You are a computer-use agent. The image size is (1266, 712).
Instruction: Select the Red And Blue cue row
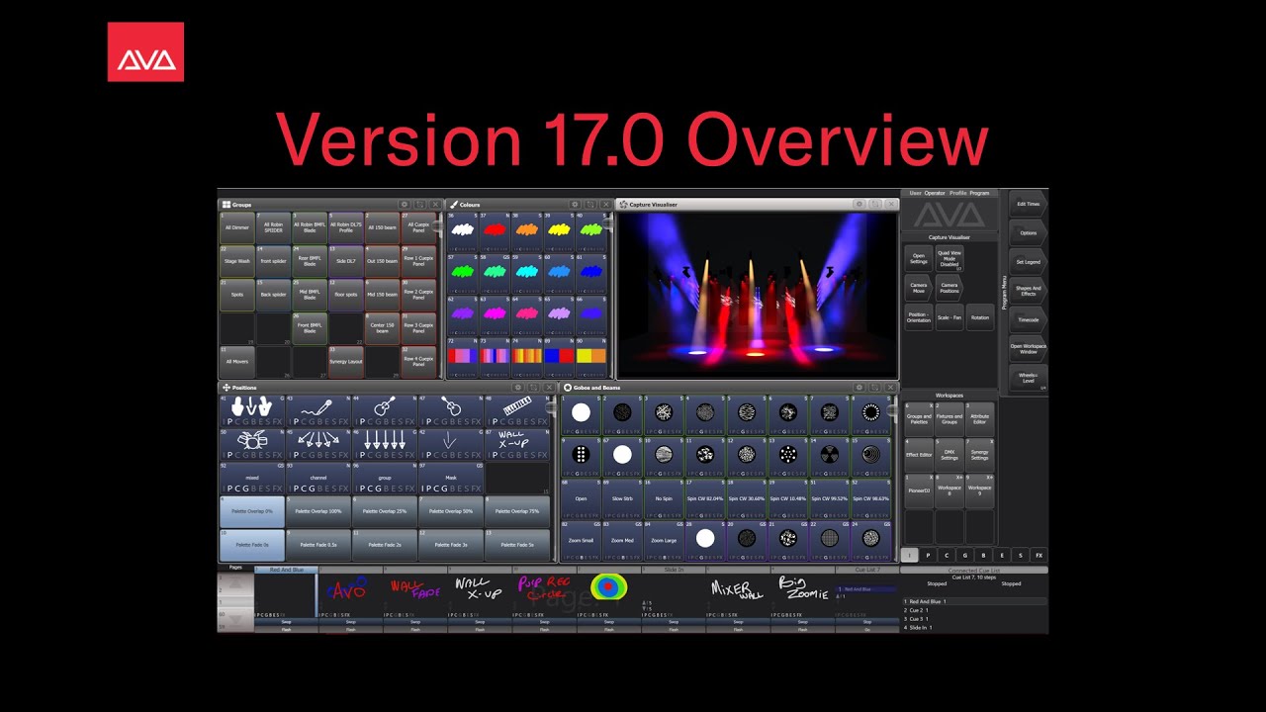click(x=974, y=601)
